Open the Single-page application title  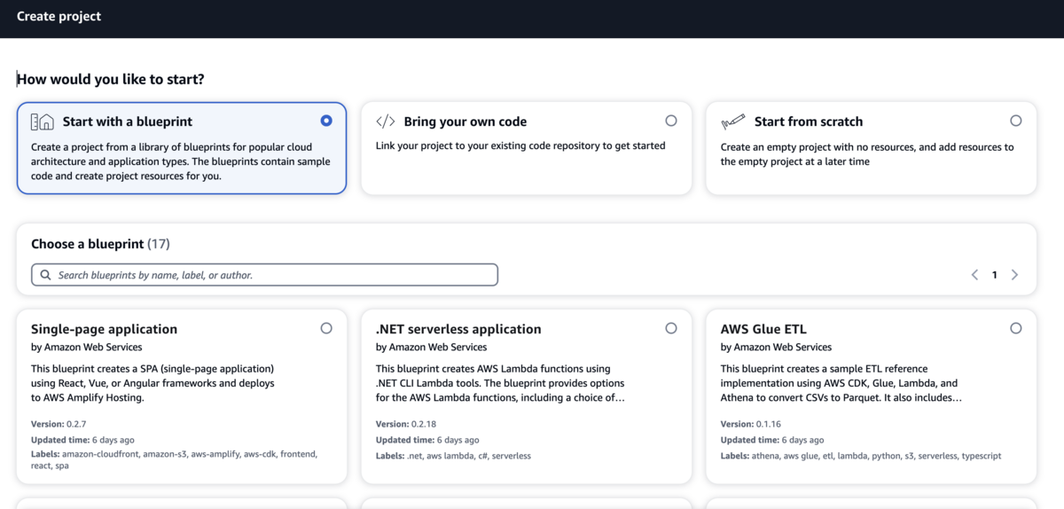point(104,329)
